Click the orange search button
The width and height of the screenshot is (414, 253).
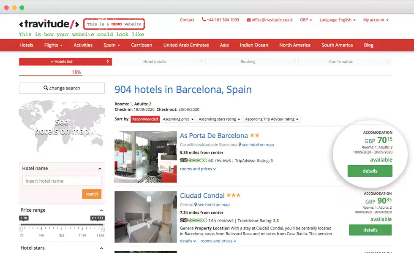coord(92,194)
